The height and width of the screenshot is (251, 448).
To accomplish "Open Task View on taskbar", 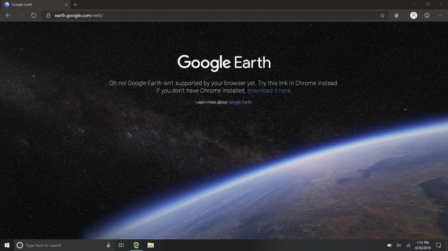I will click(121, 245).
